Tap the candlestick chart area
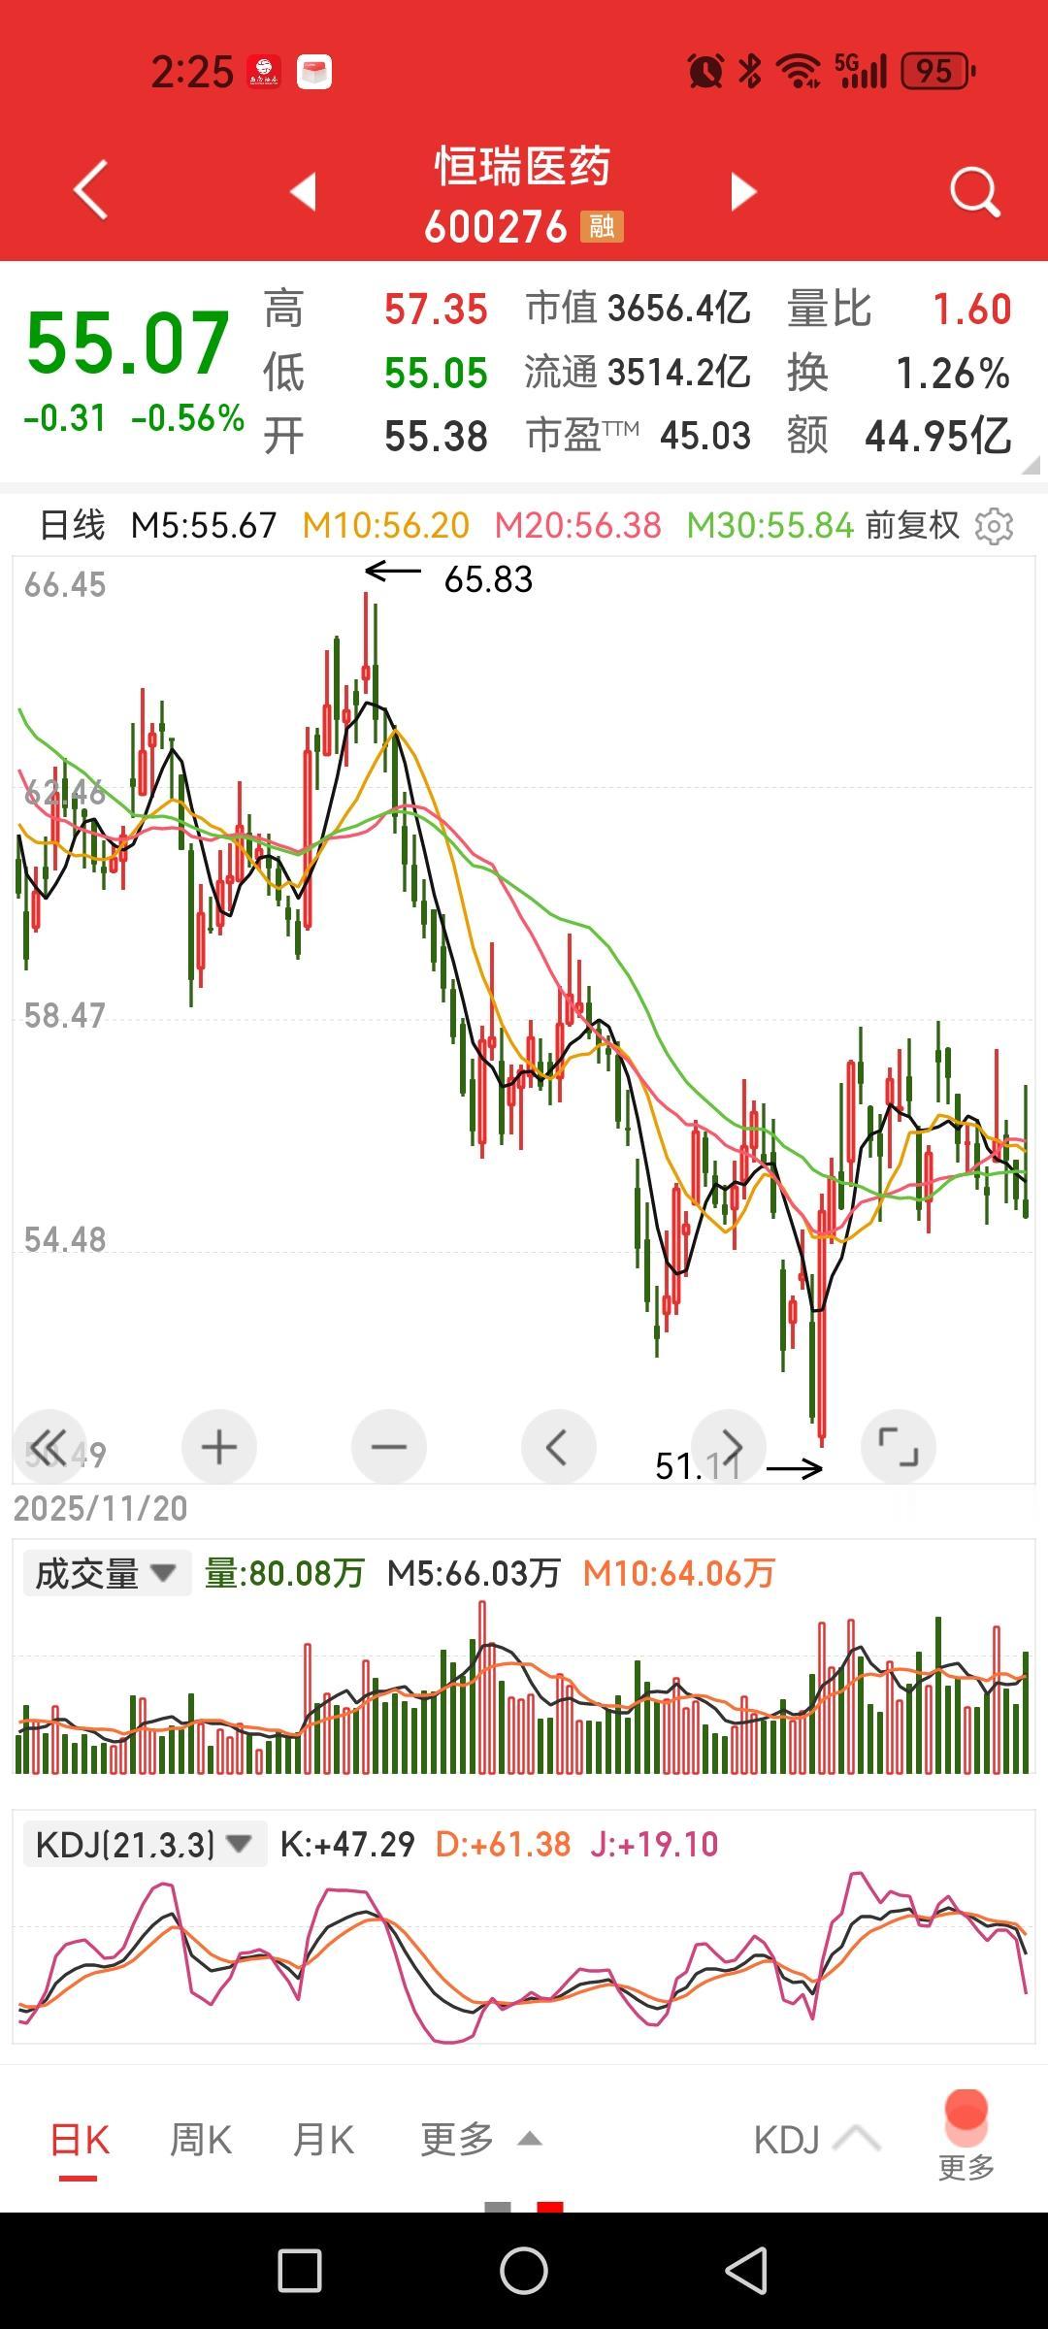1048x2329 pixels. tap(524, 1019)
